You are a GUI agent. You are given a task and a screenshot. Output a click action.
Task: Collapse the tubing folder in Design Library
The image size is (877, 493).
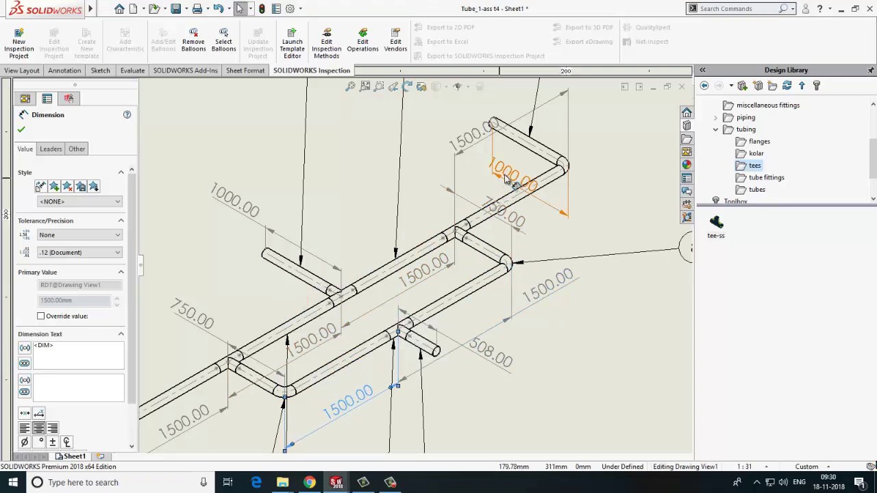click(x=716, y=129)
